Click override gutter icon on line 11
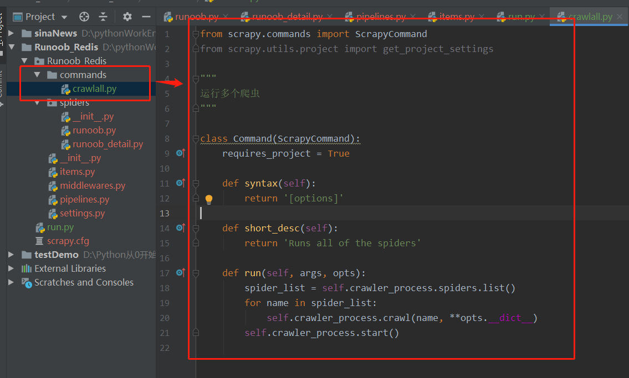This screenshot has height=378, width=629. 181,183
